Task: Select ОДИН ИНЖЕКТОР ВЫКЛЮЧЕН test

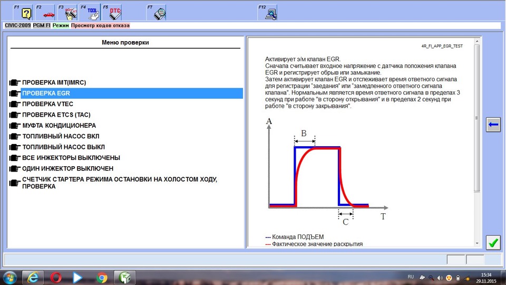Action: [67, 169]
